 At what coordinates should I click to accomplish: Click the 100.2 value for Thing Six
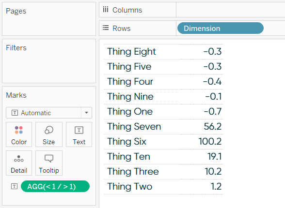pyautogui.click(x=210, y=141)
